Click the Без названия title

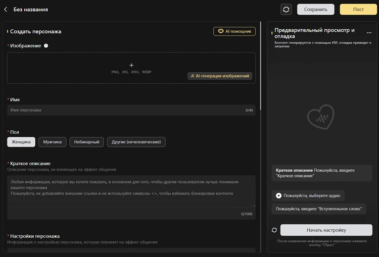[31, 10]
